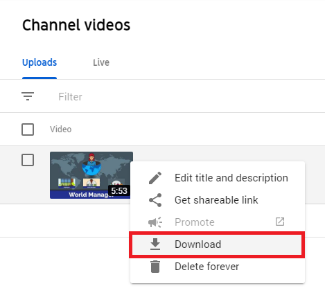Open the filter lines icon
Screen dimensions: 325x304
click(x=28, y=96)
